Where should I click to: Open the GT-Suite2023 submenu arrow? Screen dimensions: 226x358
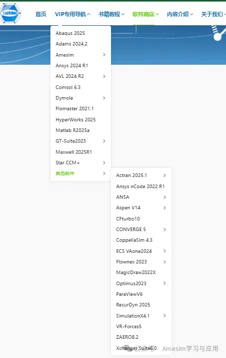point(104,141)
